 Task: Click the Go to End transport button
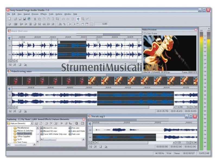pyautogui.click(x=52, y=24)
